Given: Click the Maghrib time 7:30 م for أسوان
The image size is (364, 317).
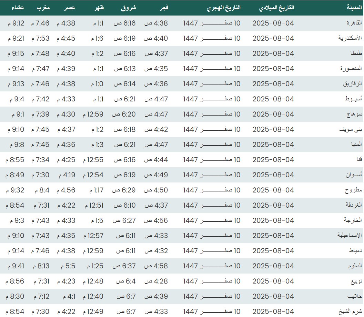Looking at the screenshot, I should pyautogui.click(x=41, y=175).
